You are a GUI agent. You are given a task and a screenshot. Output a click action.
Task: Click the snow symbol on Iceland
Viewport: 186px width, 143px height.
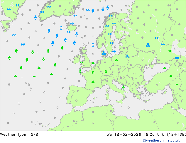pos(72,24)
